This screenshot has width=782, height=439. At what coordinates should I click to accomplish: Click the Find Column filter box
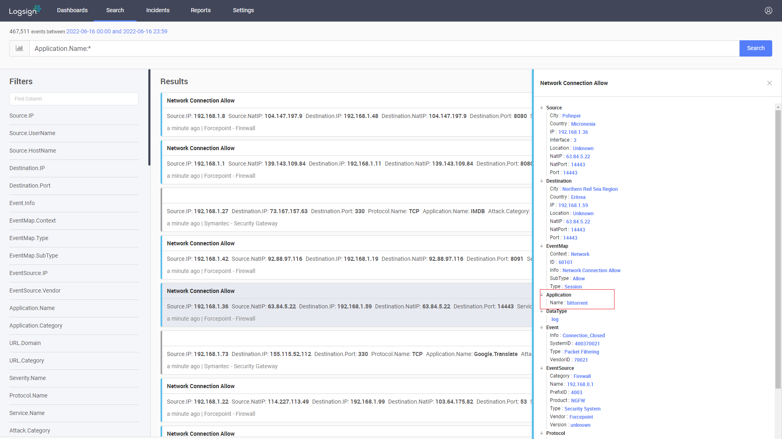point(74,99)
